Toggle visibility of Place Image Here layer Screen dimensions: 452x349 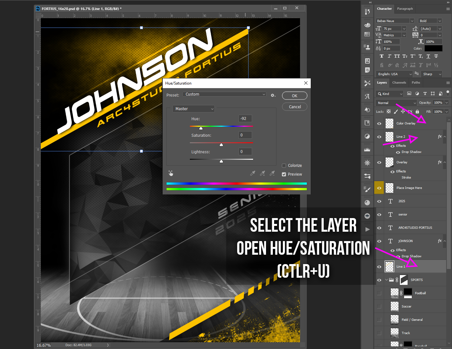tap(379, 188)
